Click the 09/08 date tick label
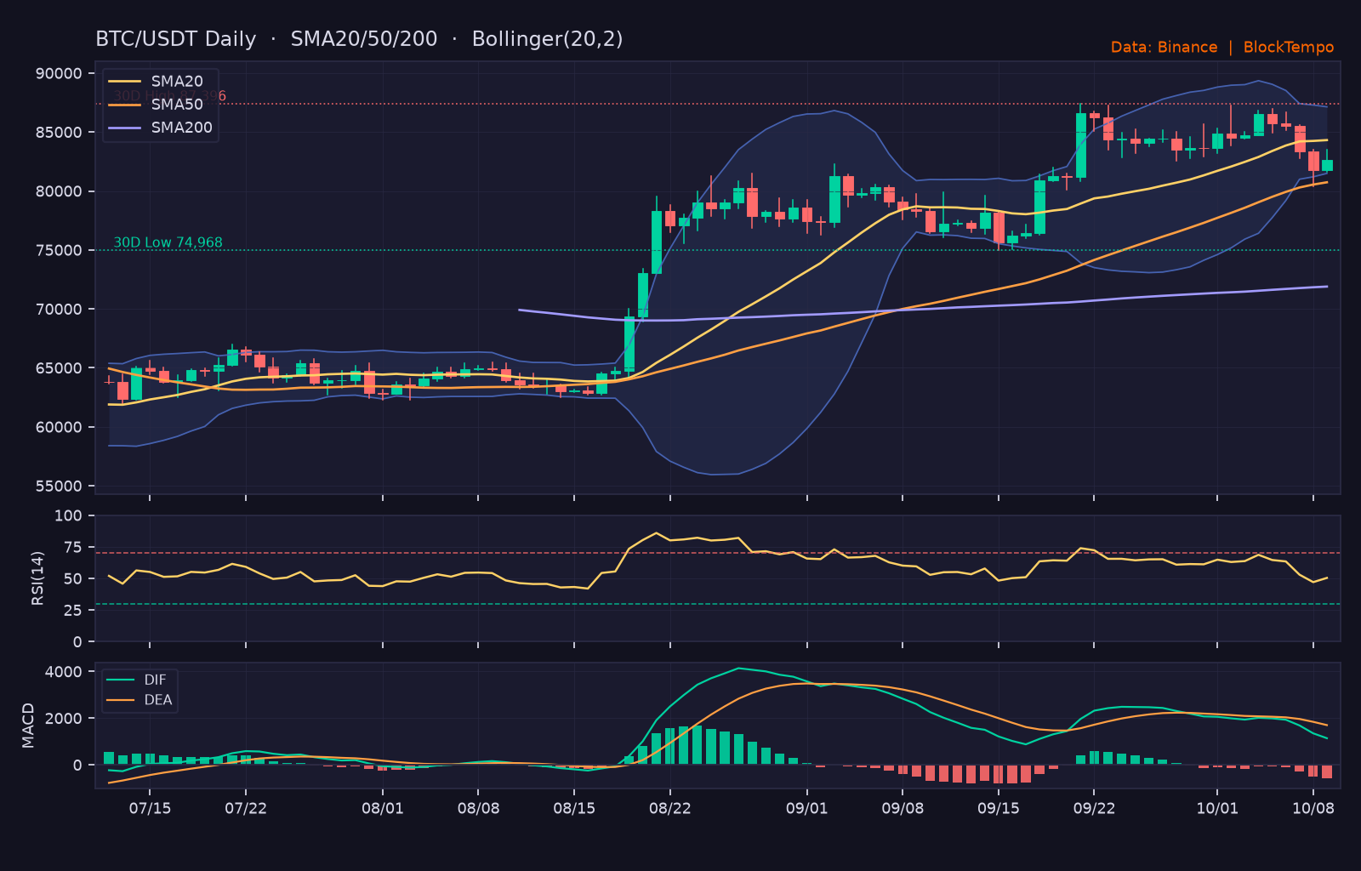Viewport: 1361px width, 871px height. tap(903, 808)
